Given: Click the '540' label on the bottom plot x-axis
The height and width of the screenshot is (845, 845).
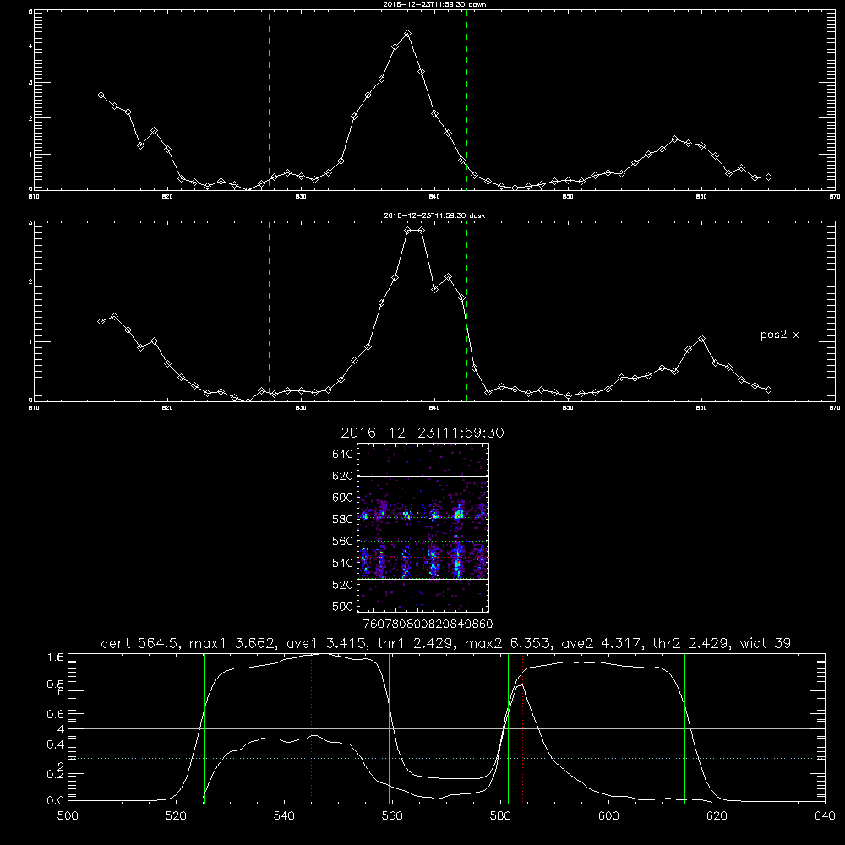Looking at the screenshot, I should [x=284, y=815].
